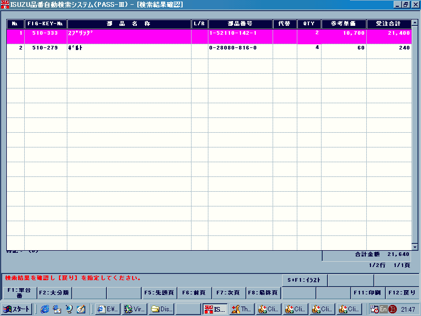Click the F1:車台番 function button
421x316 pixels.
[x=19, y=293]
